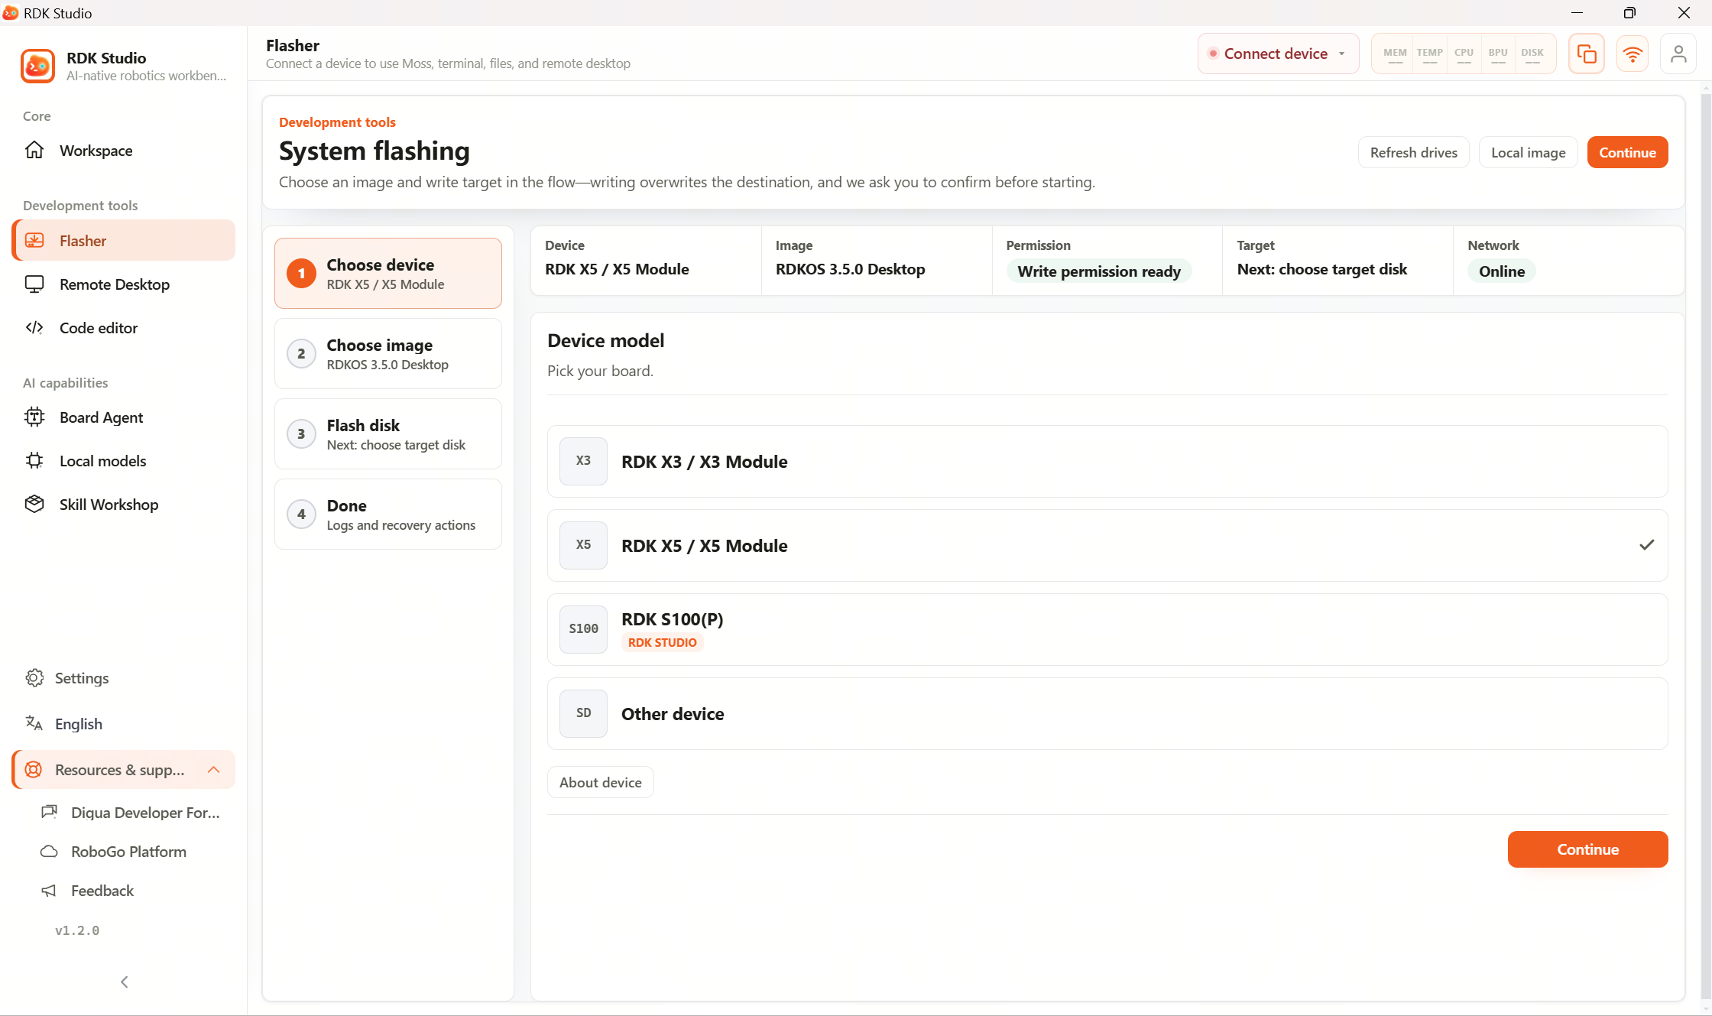Image resolution: width=1712 pixels, height=1016 pixels.
Task: Click the Code editor brackets icon
Action: [34, 328]
